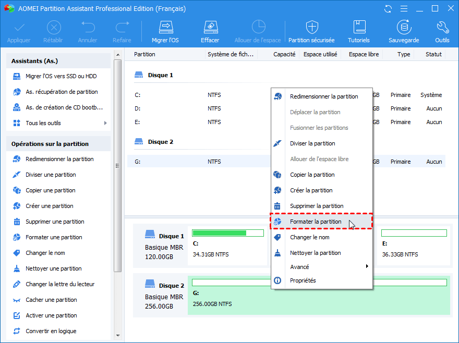Choose Nettoyer la partition in context menu

[x=321, y=253]
